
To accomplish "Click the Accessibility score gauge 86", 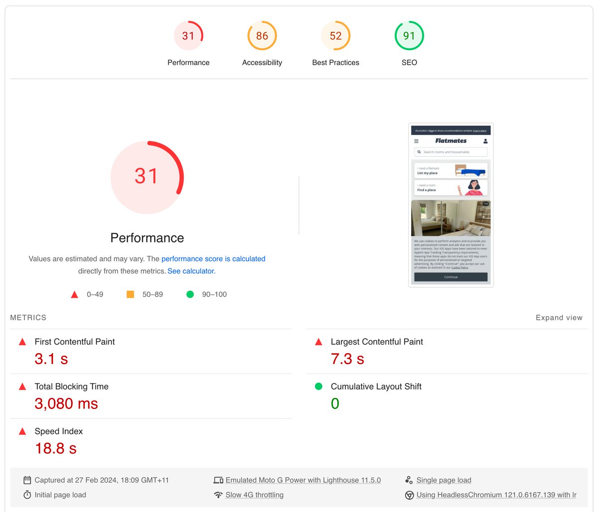I will [x=262, y=36].
